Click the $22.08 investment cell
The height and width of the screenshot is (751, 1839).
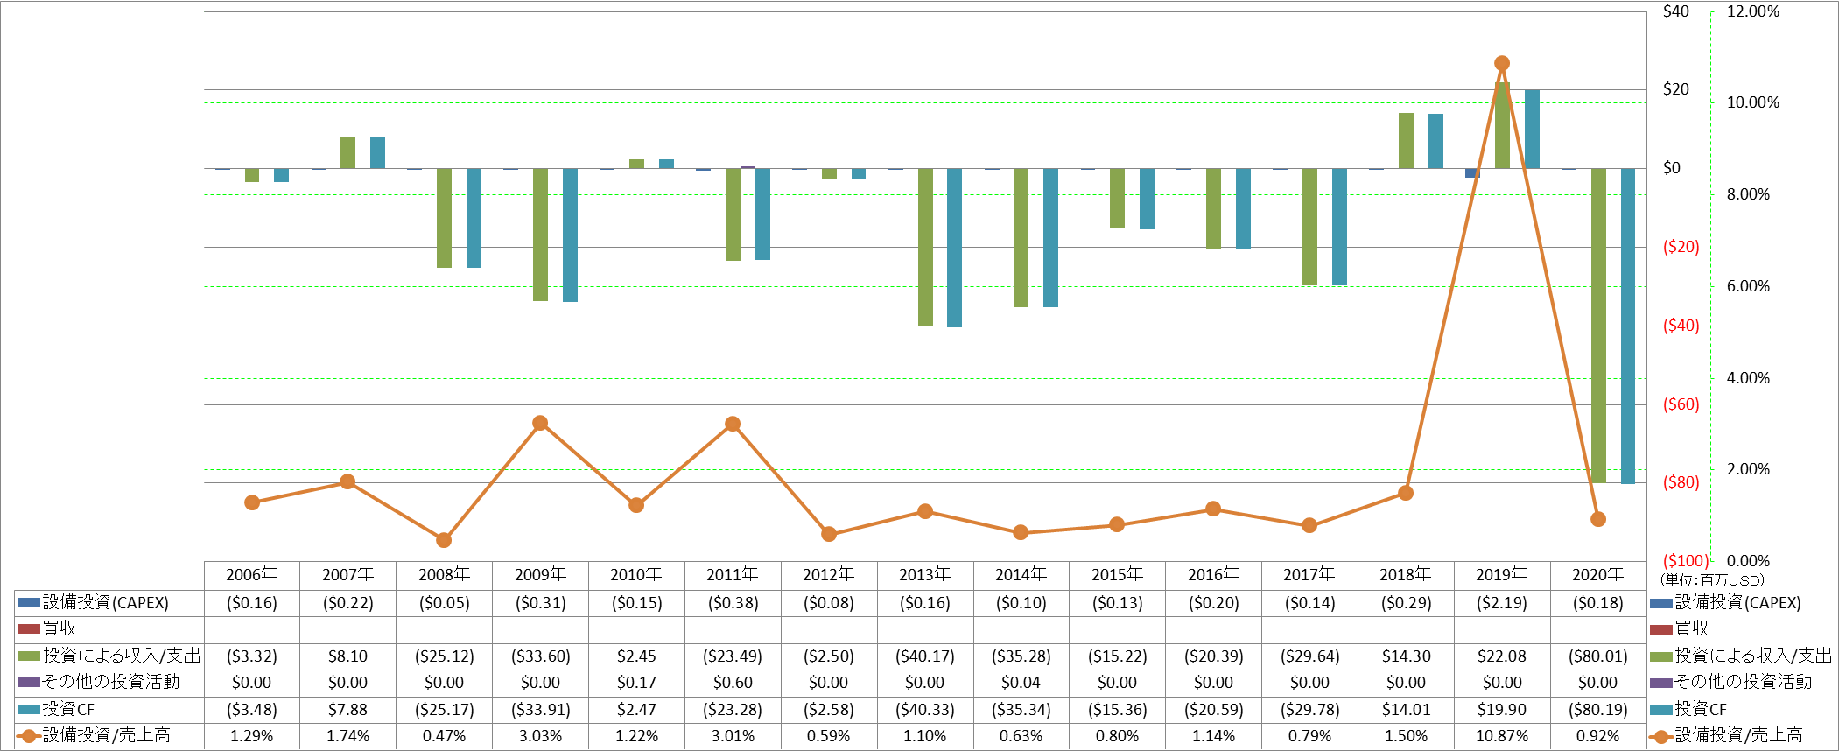pyautogui.click(x=1502, y=656)
